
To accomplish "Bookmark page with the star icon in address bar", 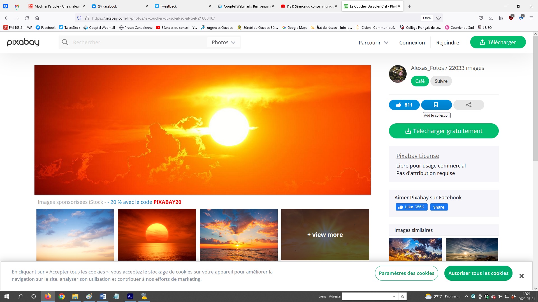I will click(439, 18).
